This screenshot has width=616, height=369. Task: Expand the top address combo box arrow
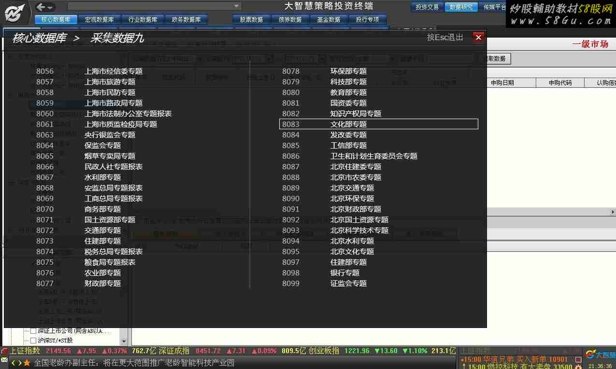237,6
